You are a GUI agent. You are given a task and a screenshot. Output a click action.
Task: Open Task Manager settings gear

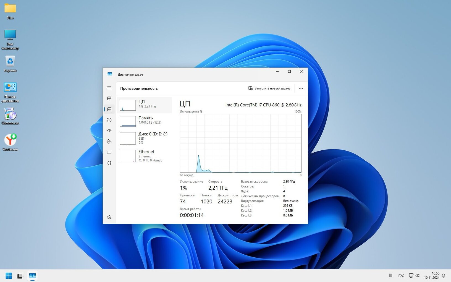click(x=109, y=217)
